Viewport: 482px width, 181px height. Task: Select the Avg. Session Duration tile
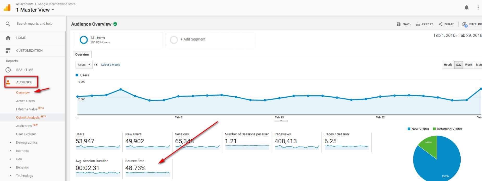[x=98, y=169]
